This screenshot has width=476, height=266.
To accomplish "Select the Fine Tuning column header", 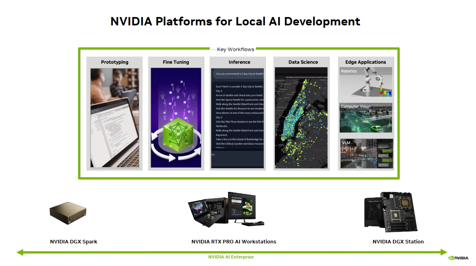I will coord(176,62).
